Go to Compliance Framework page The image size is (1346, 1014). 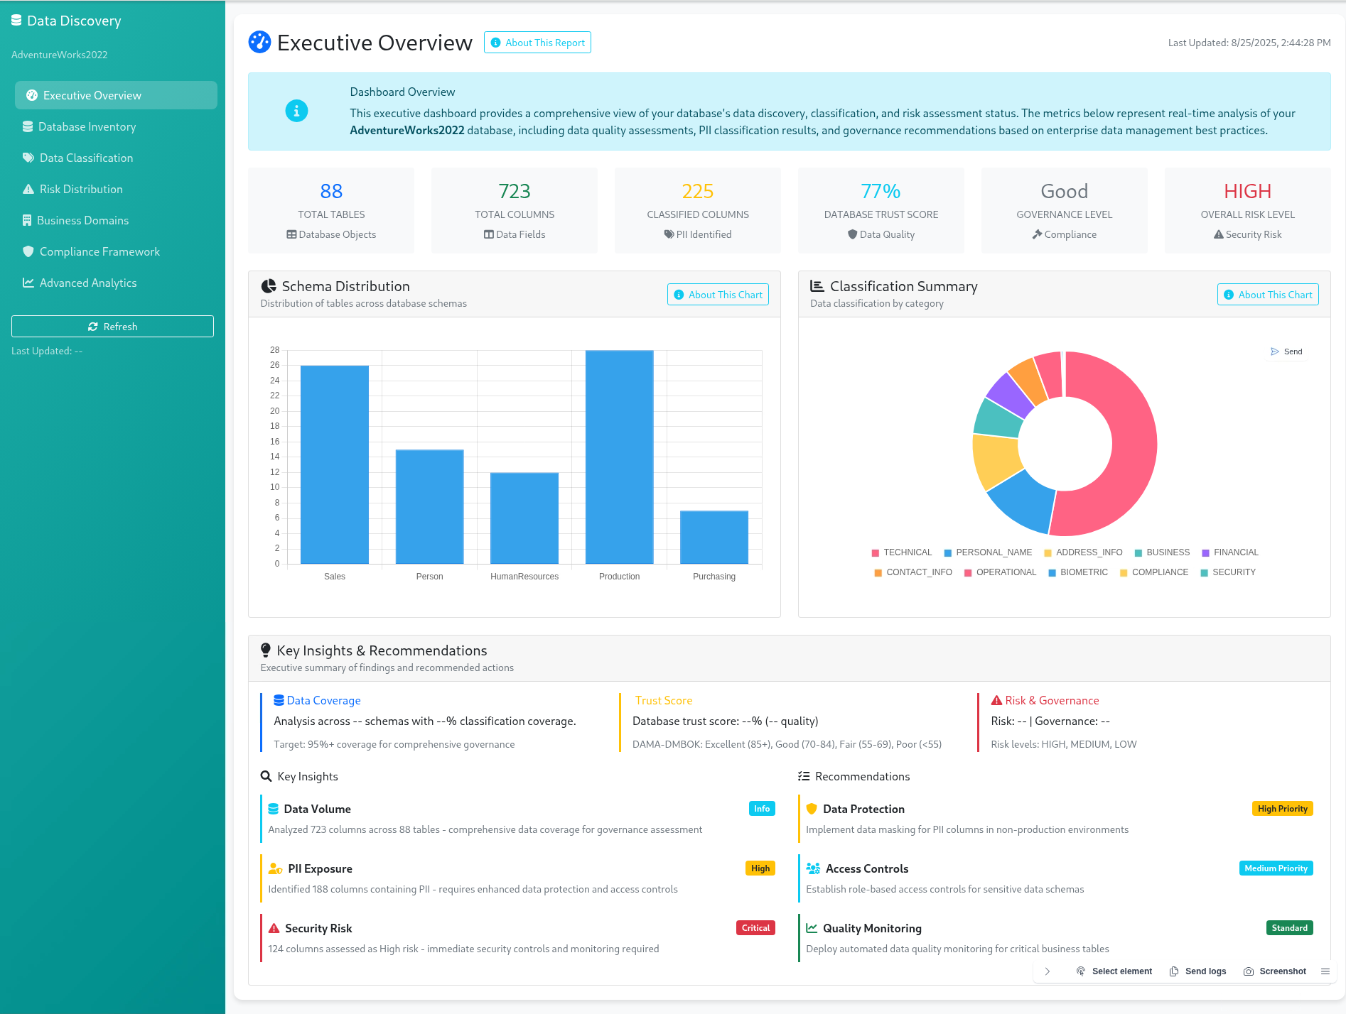tap(99, 251)
